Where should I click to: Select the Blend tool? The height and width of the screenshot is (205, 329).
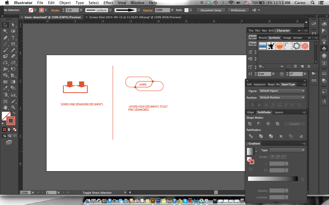coord(13,88)
